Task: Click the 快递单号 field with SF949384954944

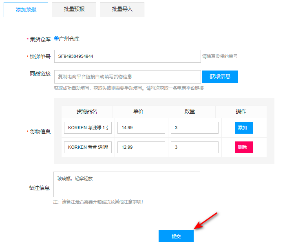Action: coord(127,56)
